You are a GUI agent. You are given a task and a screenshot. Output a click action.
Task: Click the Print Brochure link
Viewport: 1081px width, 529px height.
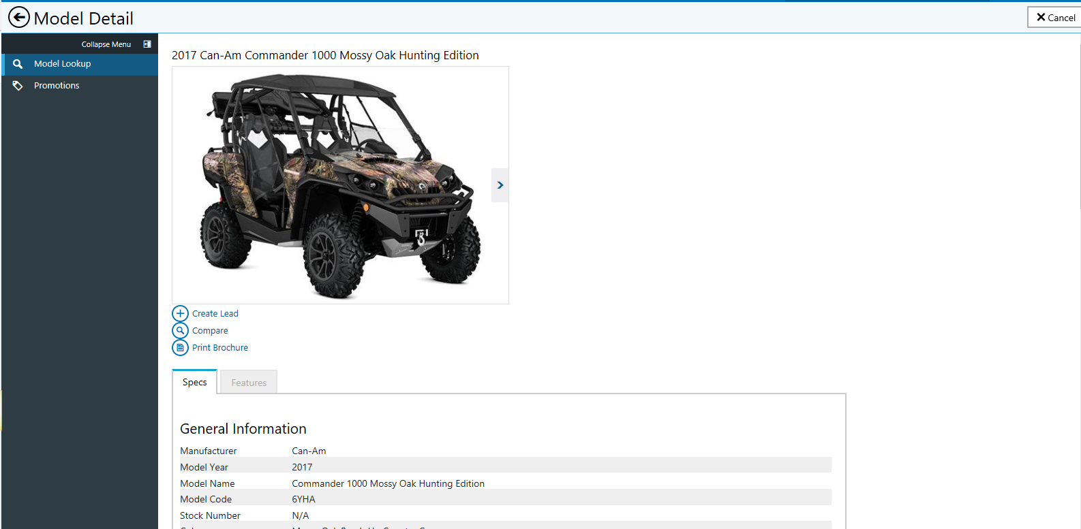(220, 348)
